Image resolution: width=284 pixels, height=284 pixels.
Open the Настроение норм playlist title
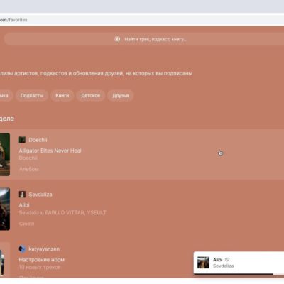[42, 260]
